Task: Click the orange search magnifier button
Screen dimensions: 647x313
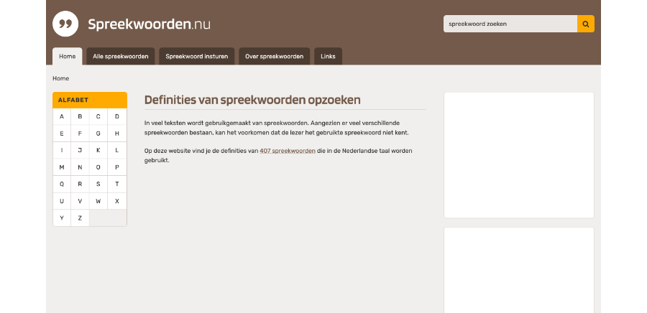Action: tap(585, 24)
